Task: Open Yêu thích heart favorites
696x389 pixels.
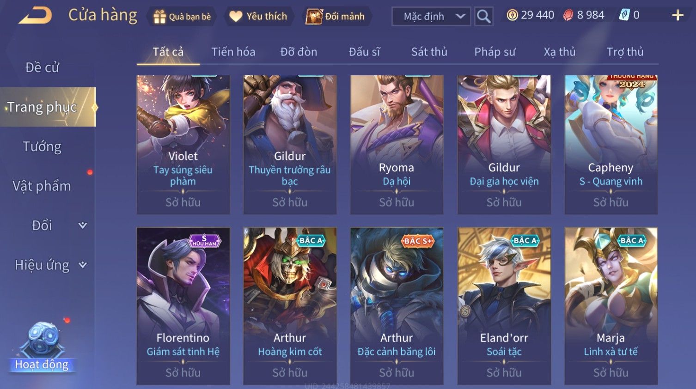Action: [x=236, y=16]
